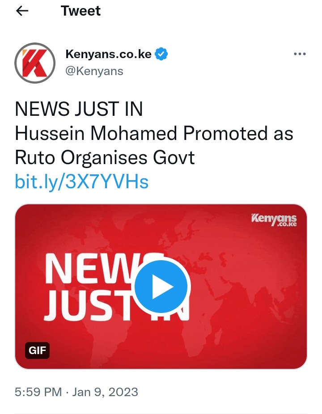Click the Tweet header title
Screen dimensions: 322x414
tap(80, 11)
